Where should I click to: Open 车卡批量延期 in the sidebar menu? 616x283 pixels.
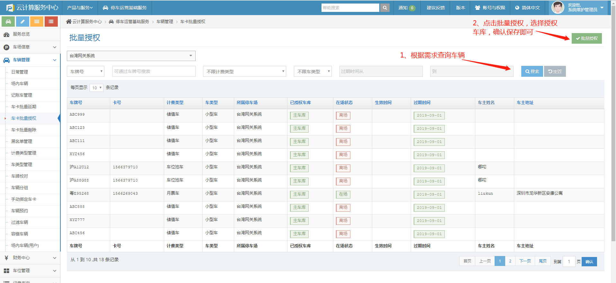[x=24, y=107]
